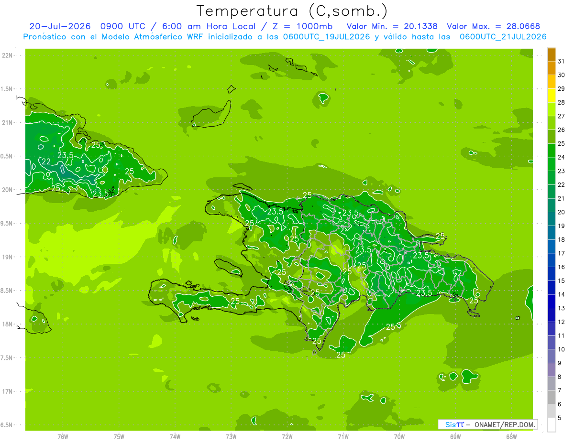Click legend swatch between 29 and 30
Image resolution: width=574 pixels, height=443 pixels.
[x=552, y=82]
